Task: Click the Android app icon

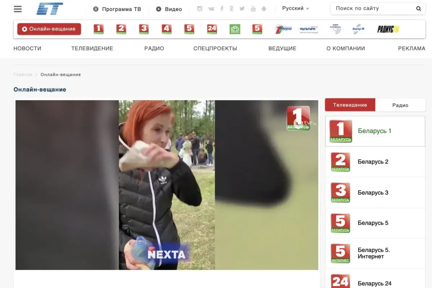Action: click(x=264, y=9)
